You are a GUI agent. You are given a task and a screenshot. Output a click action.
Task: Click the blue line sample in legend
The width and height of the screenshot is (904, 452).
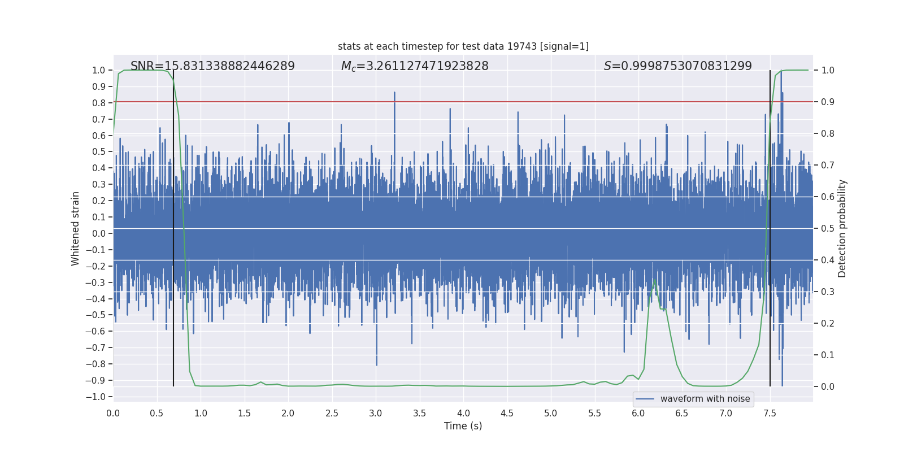click(645, 399)
